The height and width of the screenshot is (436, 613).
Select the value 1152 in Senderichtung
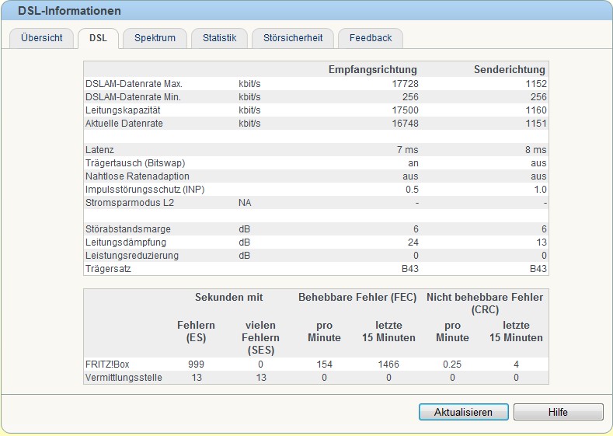click(x=536, y=84)
